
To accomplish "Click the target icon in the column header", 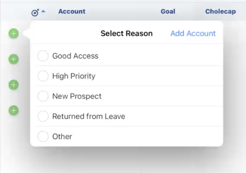I will (35, 13).
